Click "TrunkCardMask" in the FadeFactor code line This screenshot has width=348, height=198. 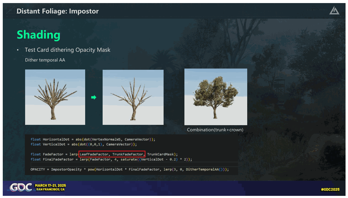tap(161, 154)
